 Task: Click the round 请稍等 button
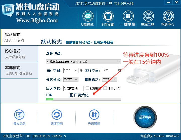145,117
